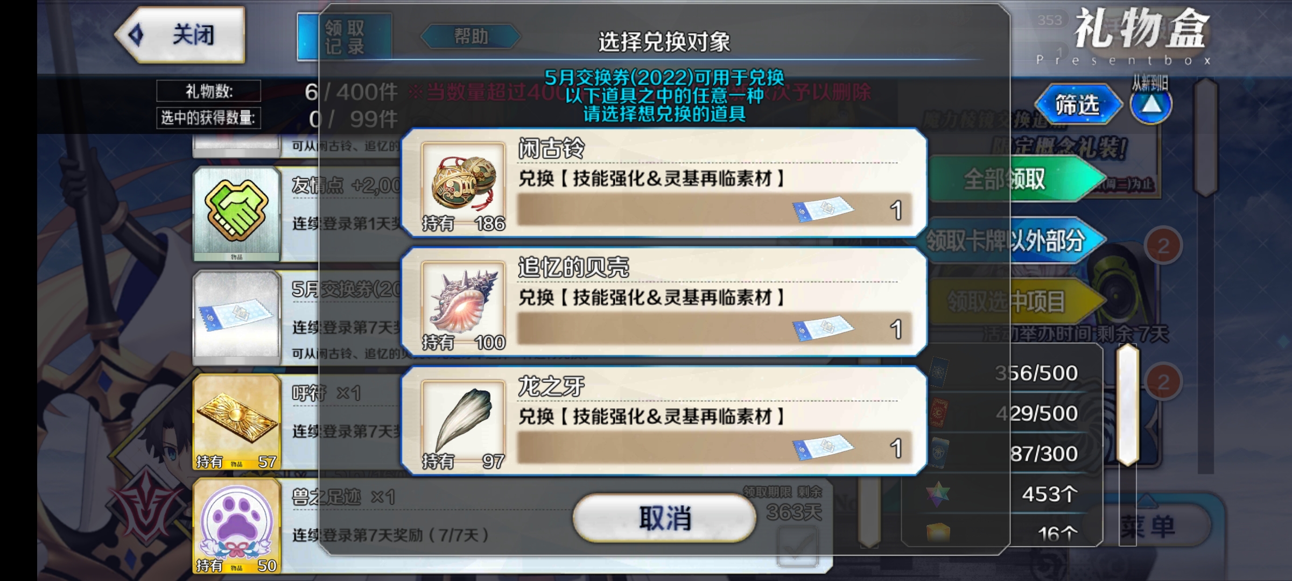This screenshot has width=1292, height=581.
Task: Click the friendship points handshake icon
Action: point(237,214)
